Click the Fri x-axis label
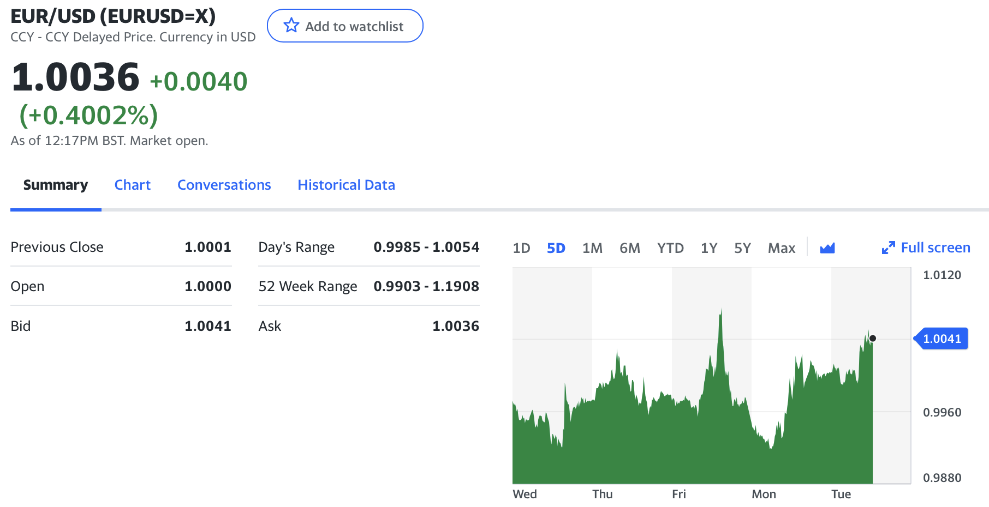Screen dimensions: 989x507 [x=679, y=494]
